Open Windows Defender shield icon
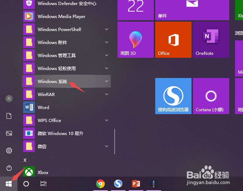The image size is (243, 191). 29,4
